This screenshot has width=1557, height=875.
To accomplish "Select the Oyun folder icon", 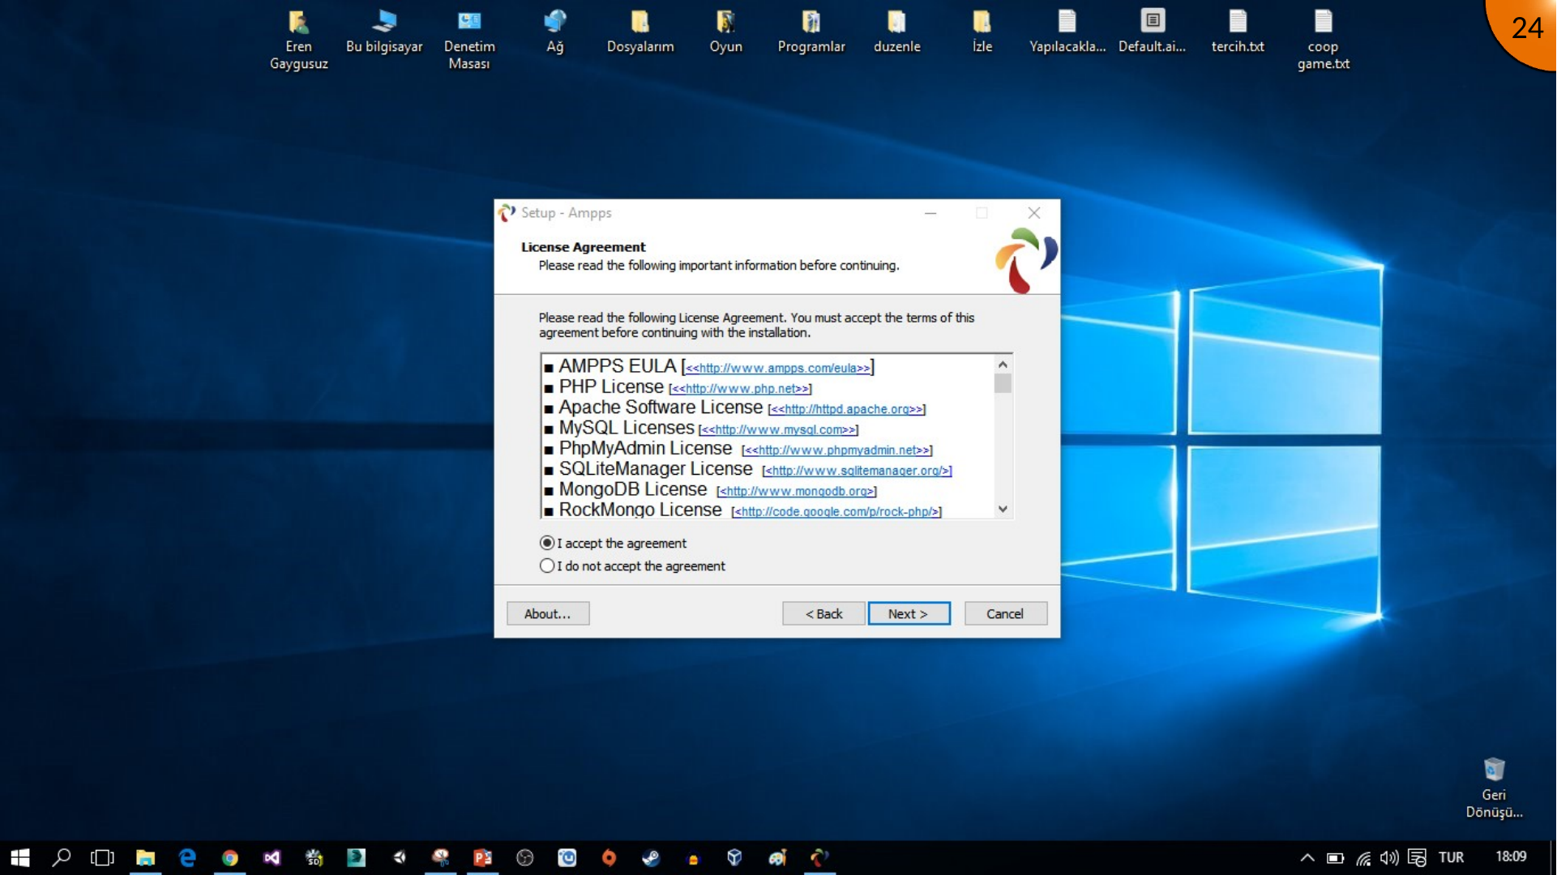I will click(x=725, y=32).
